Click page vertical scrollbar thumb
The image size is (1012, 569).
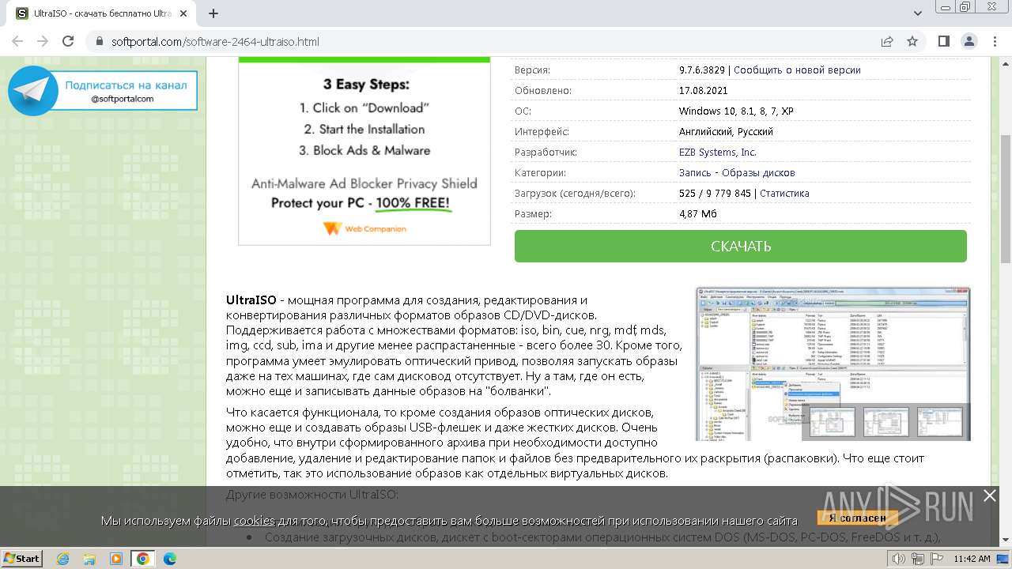[1005, 198]
